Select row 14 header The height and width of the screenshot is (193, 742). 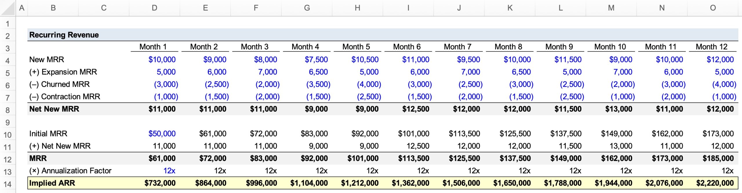tap(8, 184)
